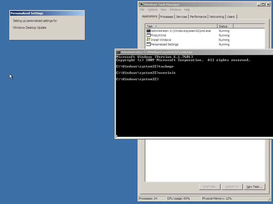Viewport: 273px width, 204px height.
Task: Switch to the Processes tab
Action: (x=167, y=17)
